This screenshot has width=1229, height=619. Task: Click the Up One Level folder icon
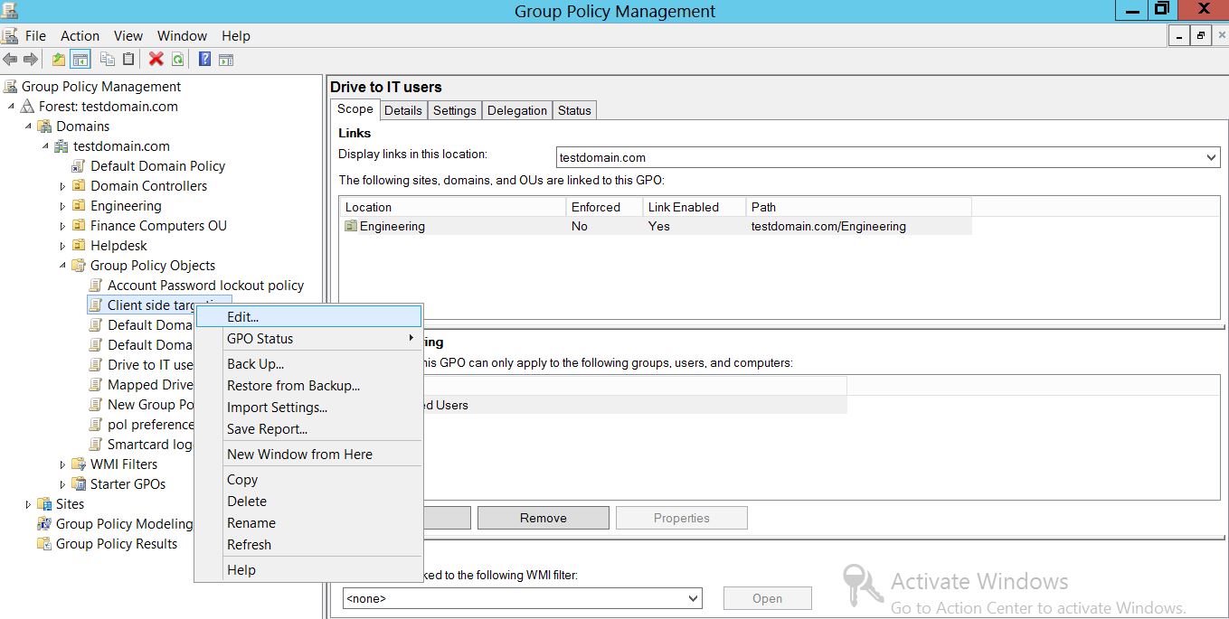pyautogui.click(x=59, y=60)
